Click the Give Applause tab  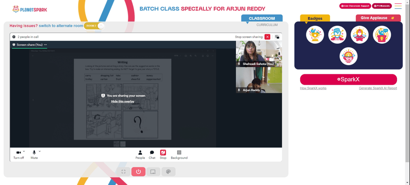tap(378, 18)
